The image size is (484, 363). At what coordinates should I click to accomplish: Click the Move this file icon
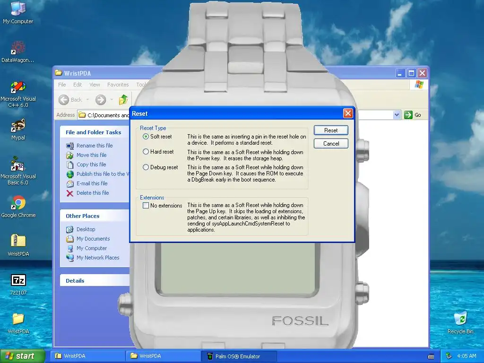pyautogui.click(x=70, y=155)
